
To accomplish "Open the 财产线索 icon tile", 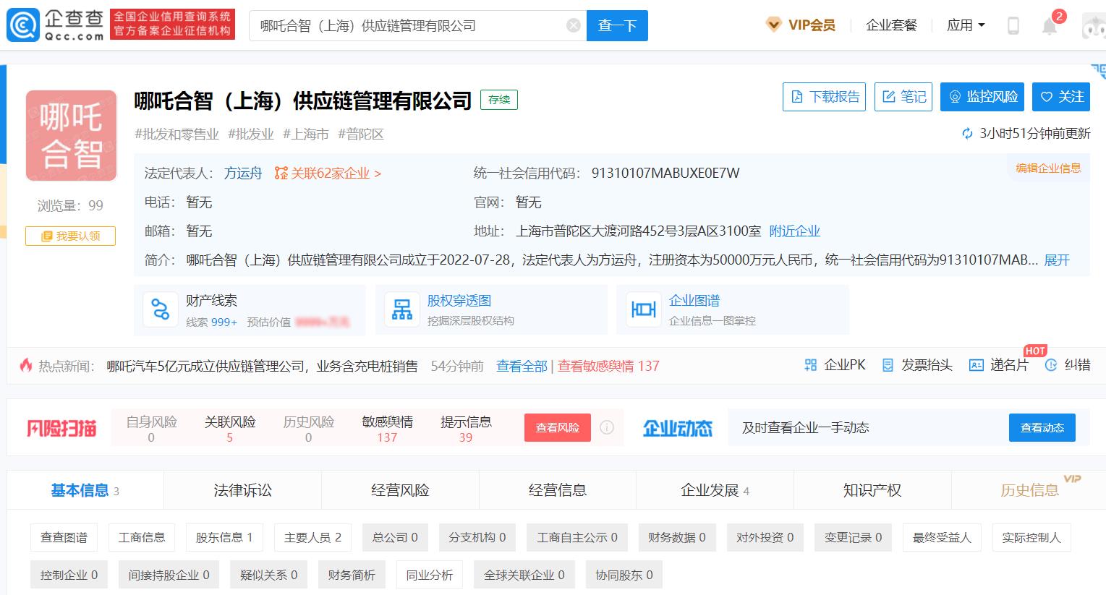I will pos(160,309).
